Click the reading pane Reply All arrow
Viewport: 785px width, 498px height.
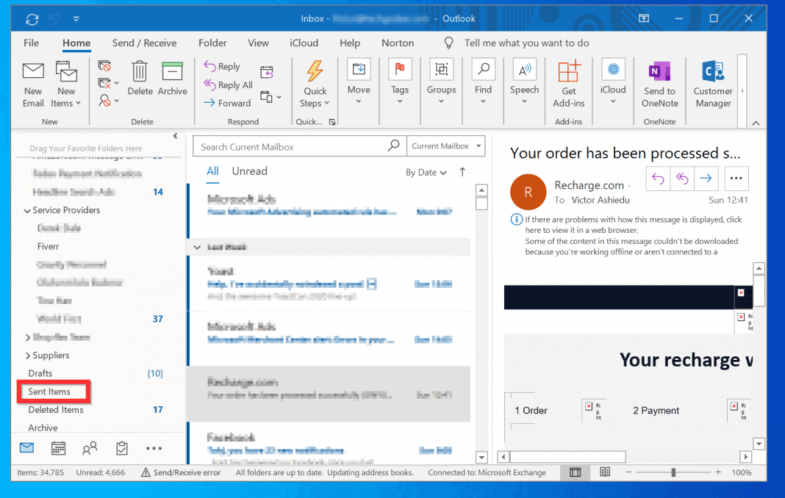point(682,178)
